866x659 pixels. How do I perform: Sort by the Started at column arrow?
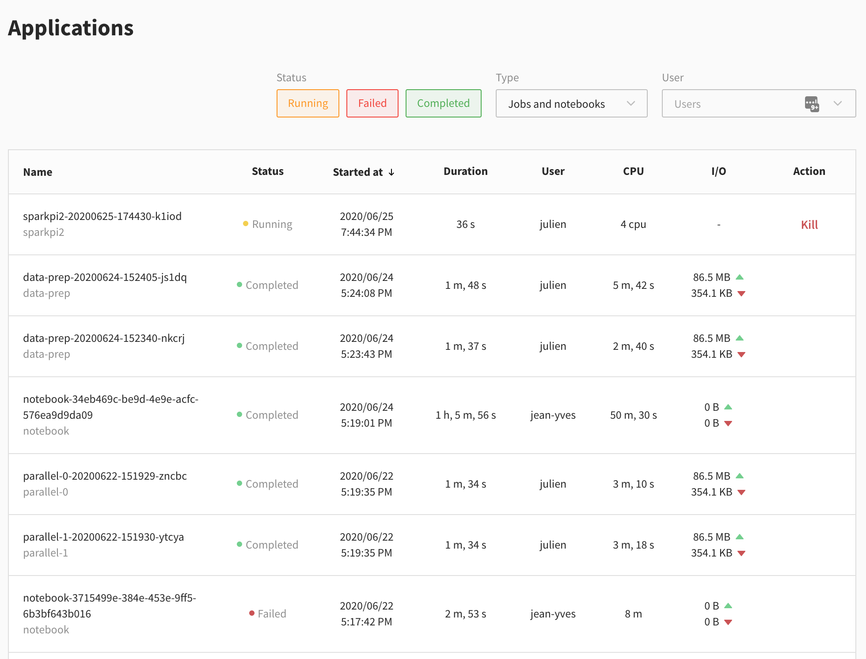tap(391, 172)
